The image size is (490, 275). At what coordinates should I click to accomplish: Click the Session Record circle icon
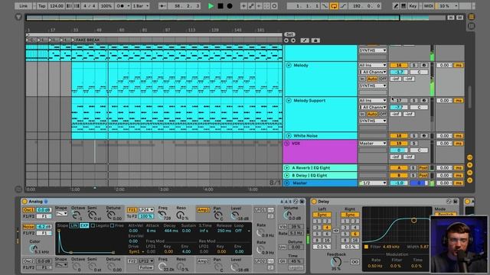[274, 6]
